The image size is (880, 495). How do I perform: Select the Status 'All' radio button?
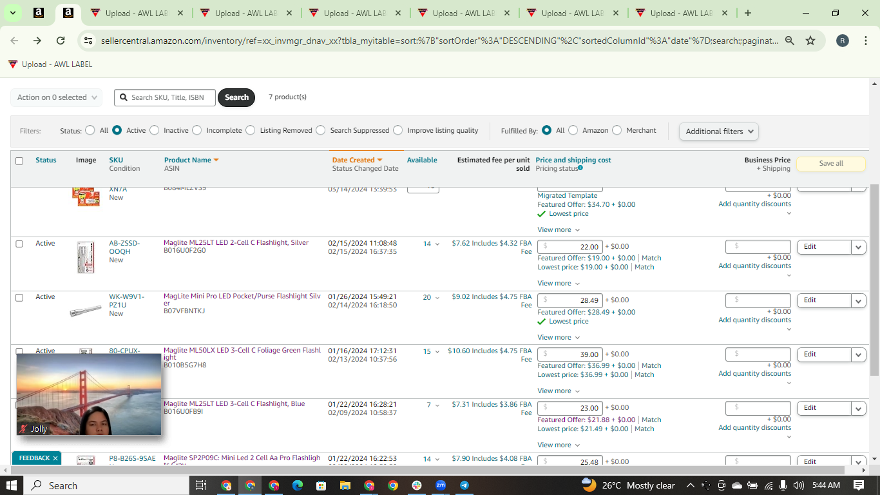(90, 130)
